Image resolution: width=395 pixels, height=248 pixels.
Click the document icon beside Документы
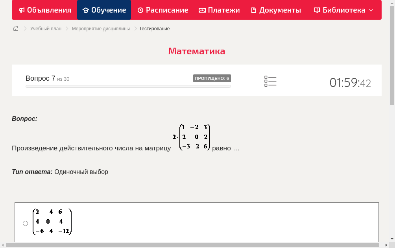click(x=254, y=10)
